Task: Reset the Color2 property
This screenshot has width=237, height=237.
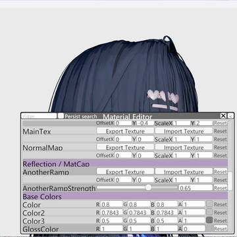Action: coord(221,213)
